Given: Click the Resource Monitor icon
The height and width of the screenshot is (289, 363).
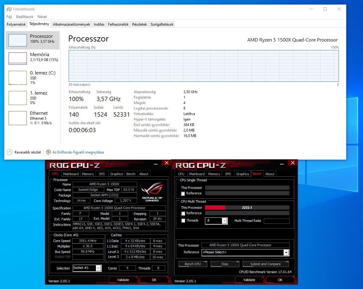Looking at the screenshot, I should [48, 152].
